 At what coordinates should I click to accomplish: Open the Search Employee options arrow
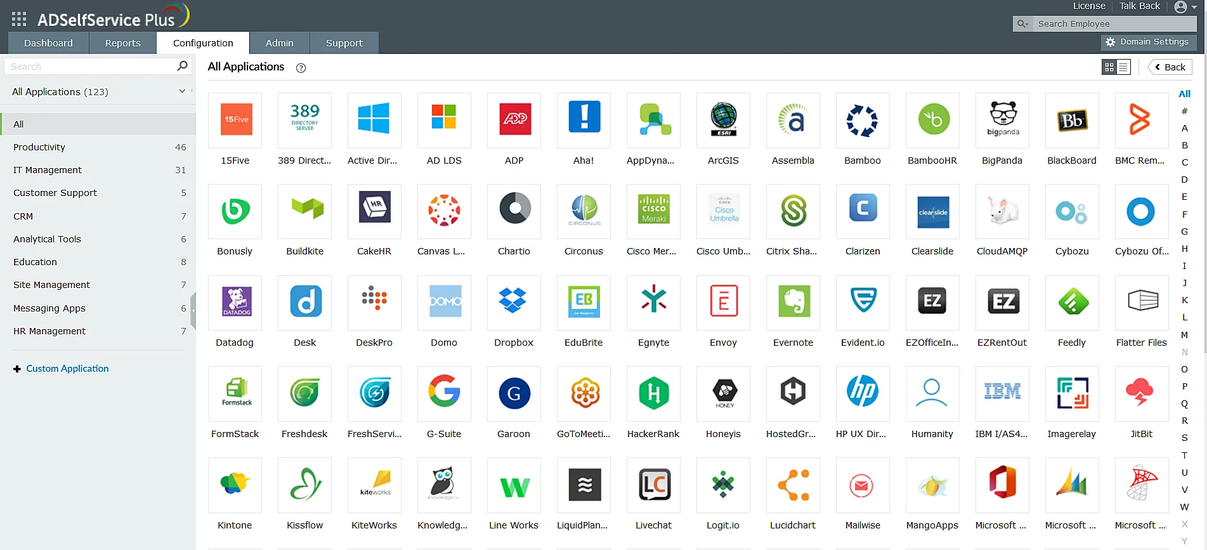coord(1023,23)
